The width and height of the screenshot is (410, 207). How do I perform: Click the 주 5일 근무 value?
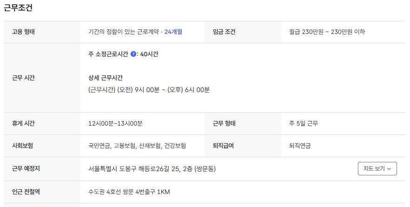304,123
